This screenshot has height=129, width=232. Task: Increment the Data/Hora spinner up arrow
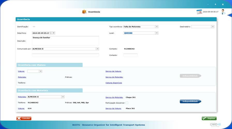click(51, 32)
